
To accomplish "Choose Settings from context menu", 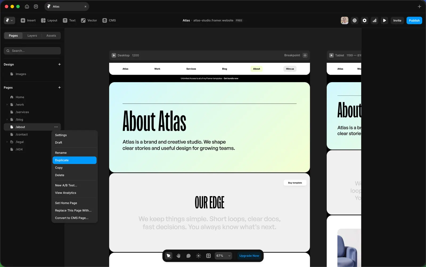I will tap(75, 135).
